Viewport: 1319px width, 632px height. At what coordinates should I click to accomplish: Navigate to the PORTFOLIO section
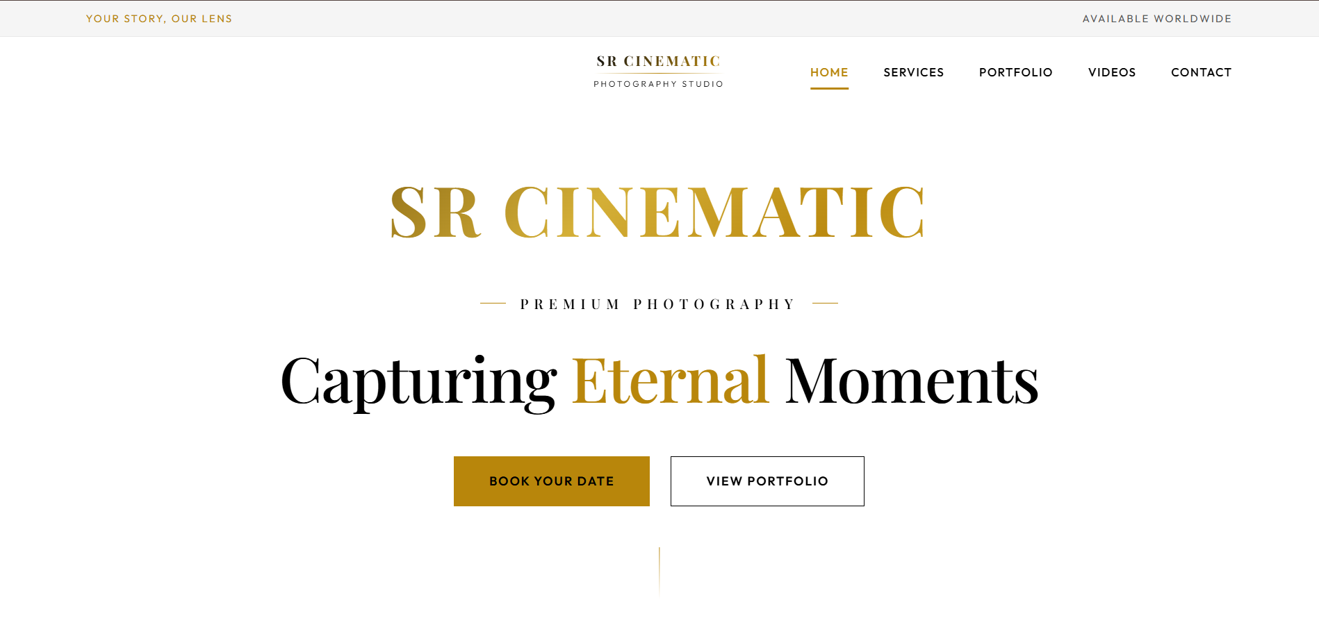click(1015, 72)
